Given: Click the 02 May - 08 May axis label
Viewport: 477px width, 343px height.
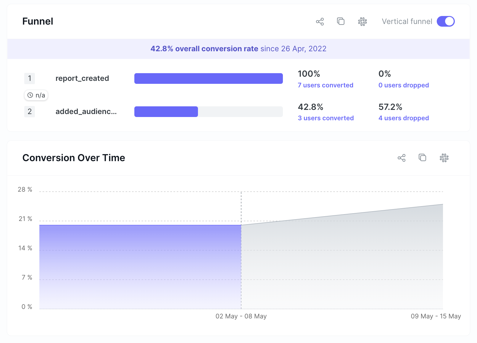Looking at the screenshot, I should click(241, 316).
